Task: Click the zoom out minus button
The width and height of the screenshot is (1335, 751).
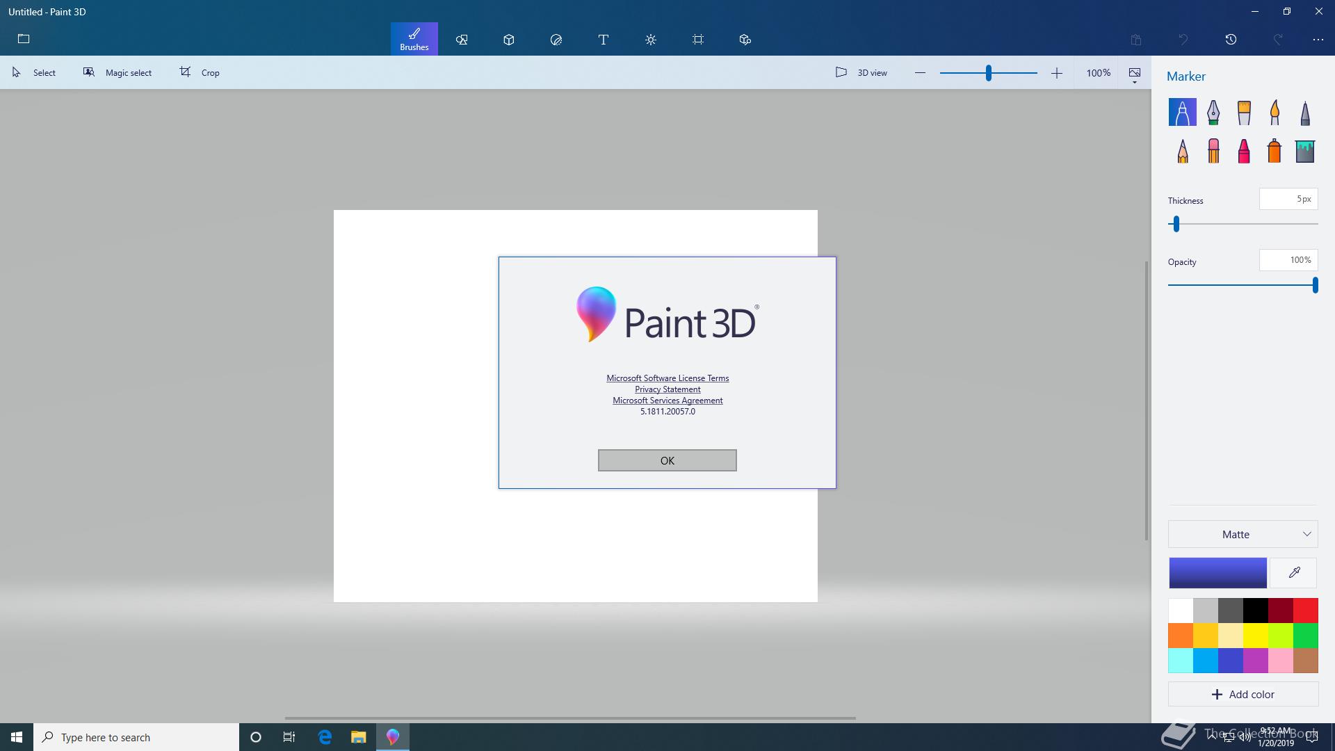Action: tap(920, 72)
